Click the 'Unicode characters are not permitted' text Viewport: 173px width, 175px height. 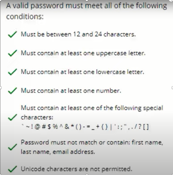[76, 169]
